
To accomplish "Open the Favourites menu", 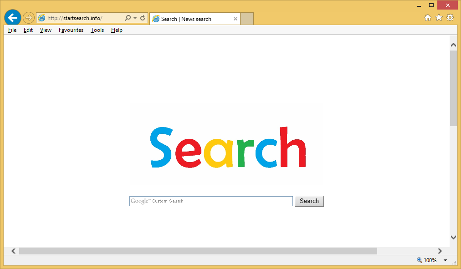I will pos(71,30).
